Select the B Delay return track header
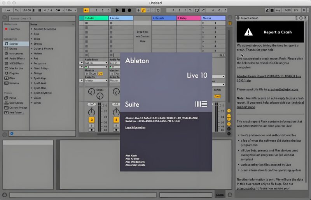 point(189,18)
